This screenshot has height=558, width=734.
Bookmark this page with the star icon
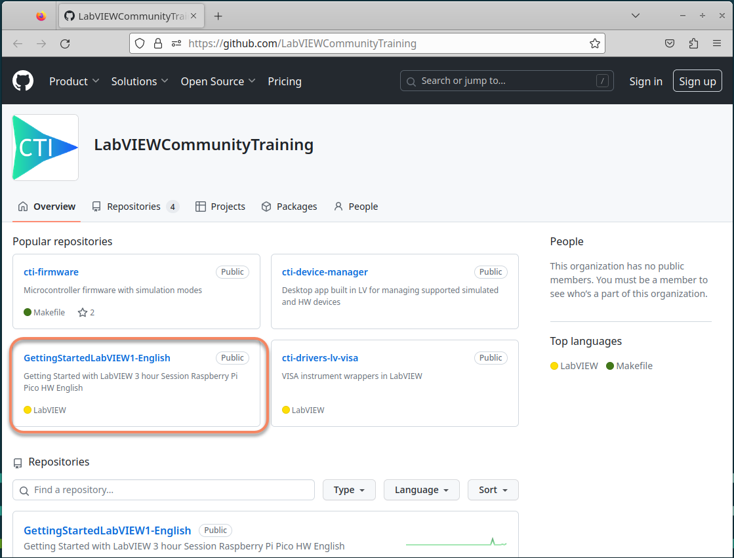tap(594, 43)
